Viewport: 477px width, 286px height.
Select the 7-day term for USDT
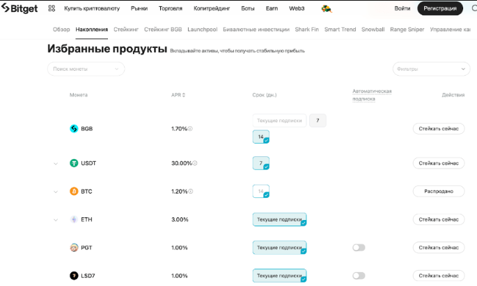click(261, 163)
